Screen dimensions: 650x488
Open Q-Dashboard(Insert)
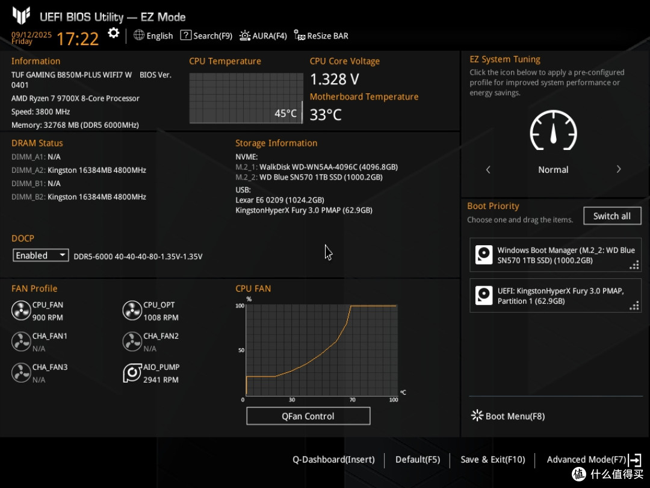tap(333, 459)
